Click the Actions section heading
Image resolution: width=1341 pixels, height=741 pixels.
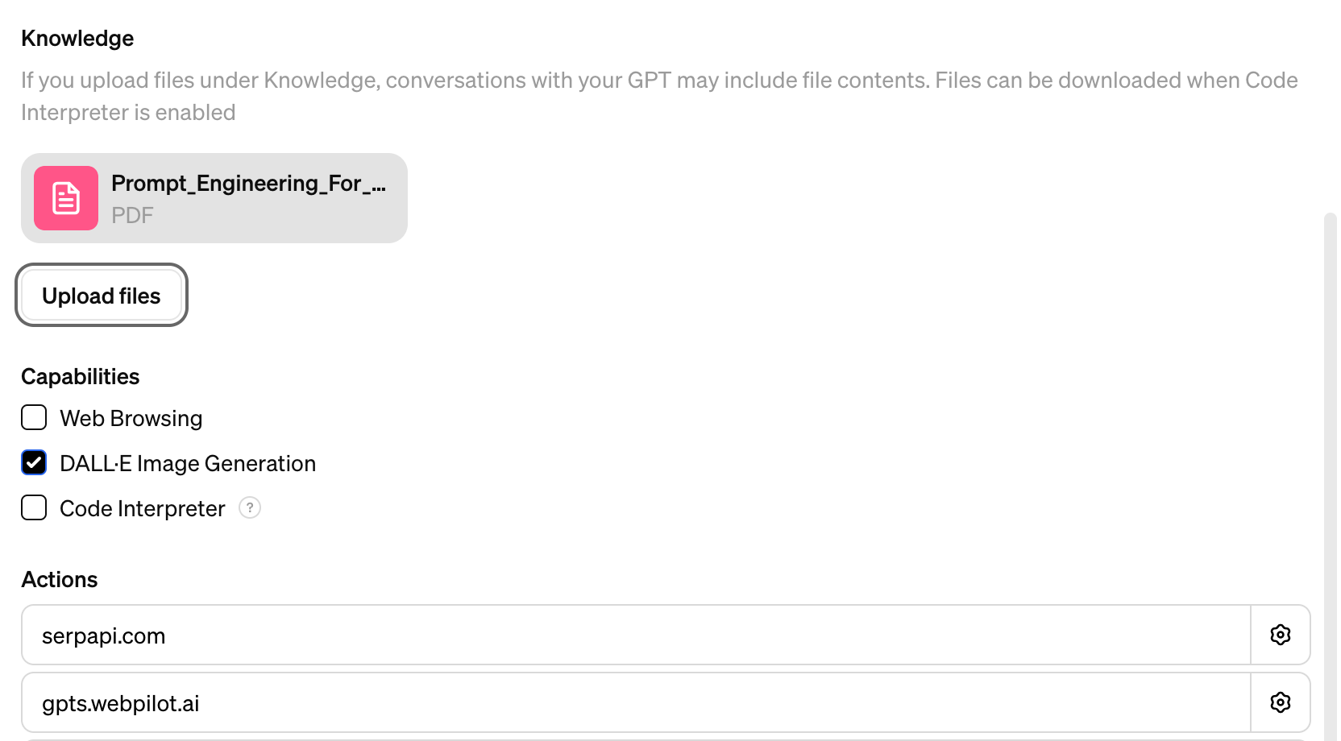60,579
